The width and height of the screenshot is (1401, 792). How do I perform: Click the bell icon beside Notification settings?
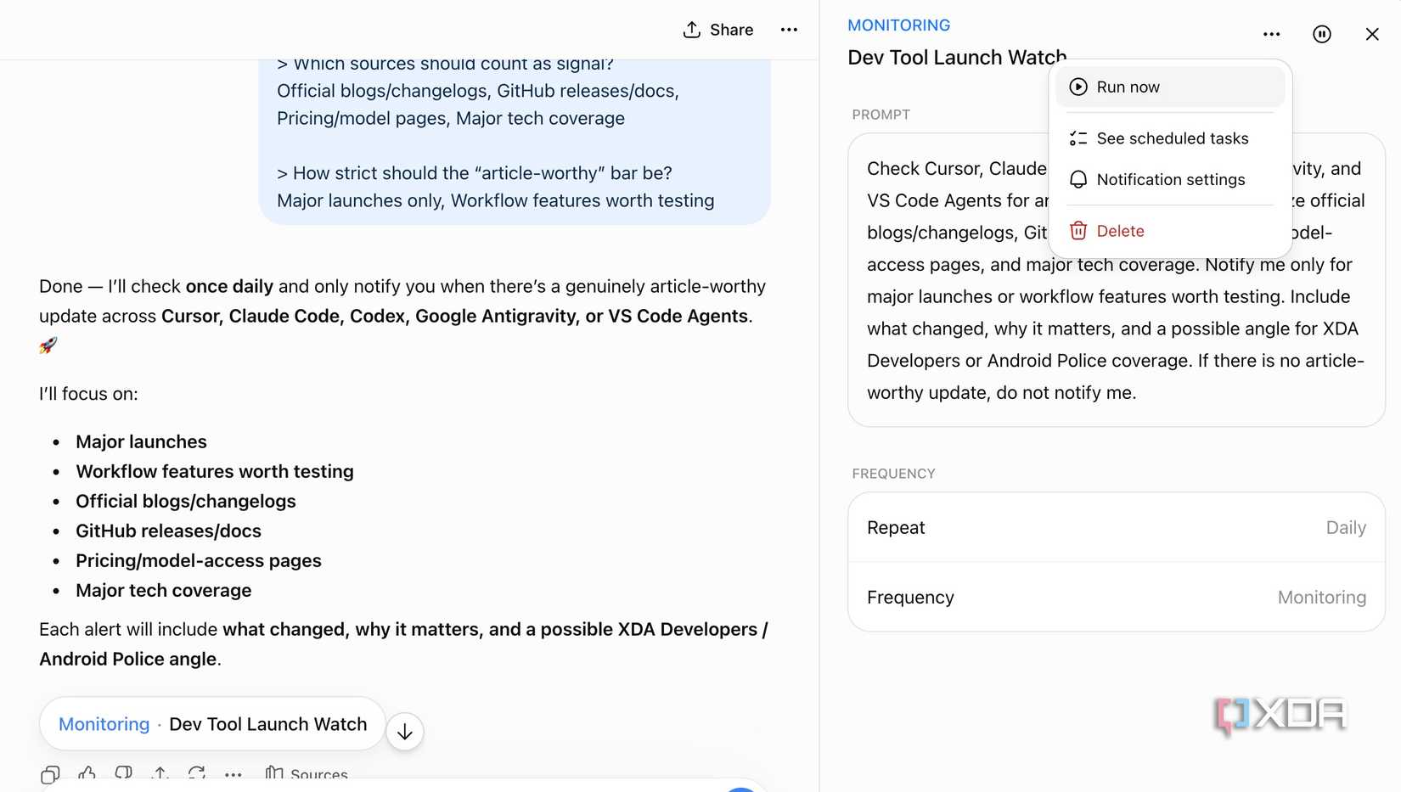point(1078,179)
